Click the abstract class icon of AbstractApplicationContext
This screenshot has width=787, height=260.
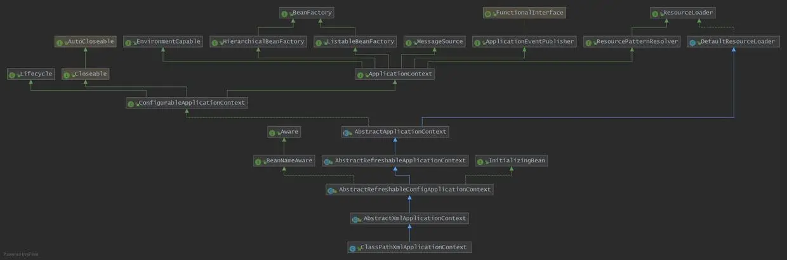click(x=347, y=133)
